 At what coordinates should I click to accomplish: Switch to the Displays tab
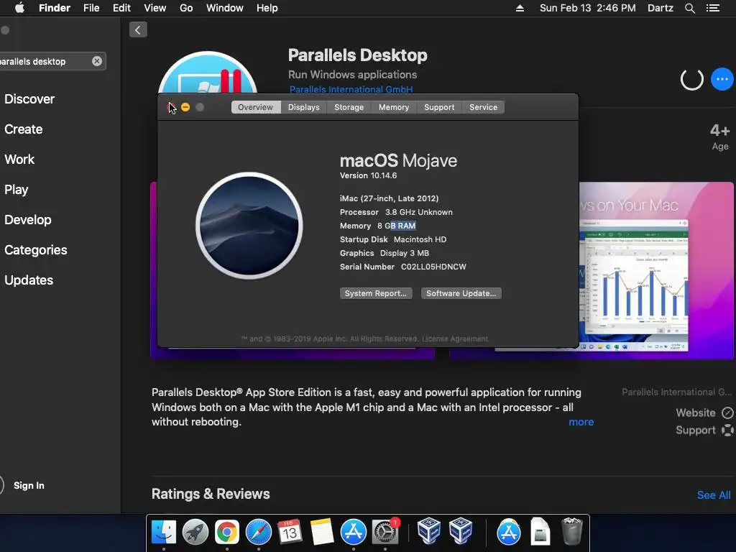click(304, 107)
